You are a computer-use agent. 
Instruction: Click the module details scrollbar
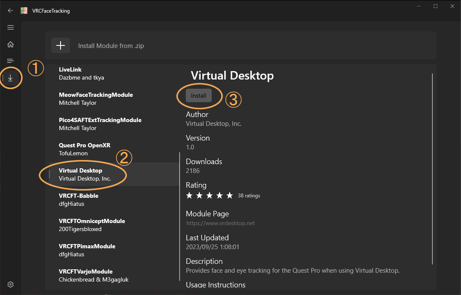point(432,169)
